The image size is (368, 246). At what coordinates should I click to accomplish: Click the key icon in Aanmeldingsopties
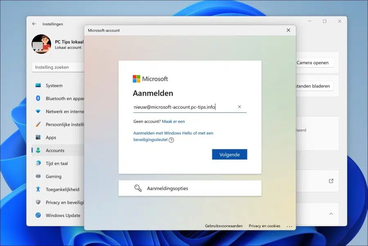click(138, 188)
